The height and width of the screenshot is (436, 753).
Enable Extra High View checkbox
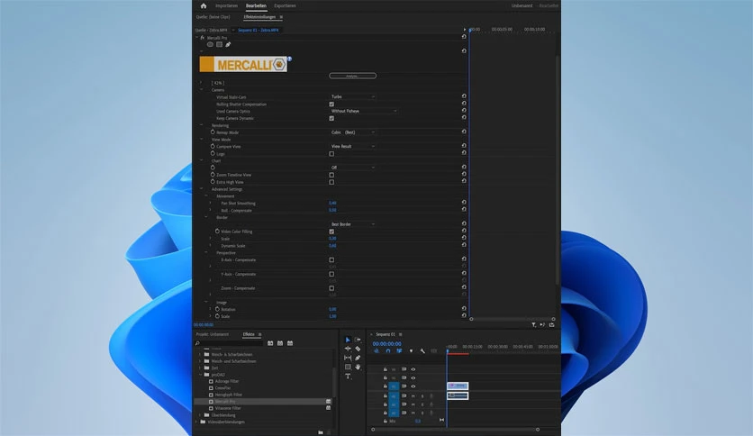point(331,182)
